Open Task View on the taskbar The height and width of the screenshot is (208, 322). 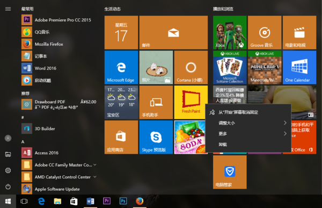pyautogui.click(x=24, y=202)
